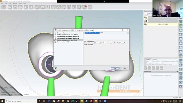Open the File menu
Image resolution: width=183 pixels, height=103 pixels.
pos(2,3)
